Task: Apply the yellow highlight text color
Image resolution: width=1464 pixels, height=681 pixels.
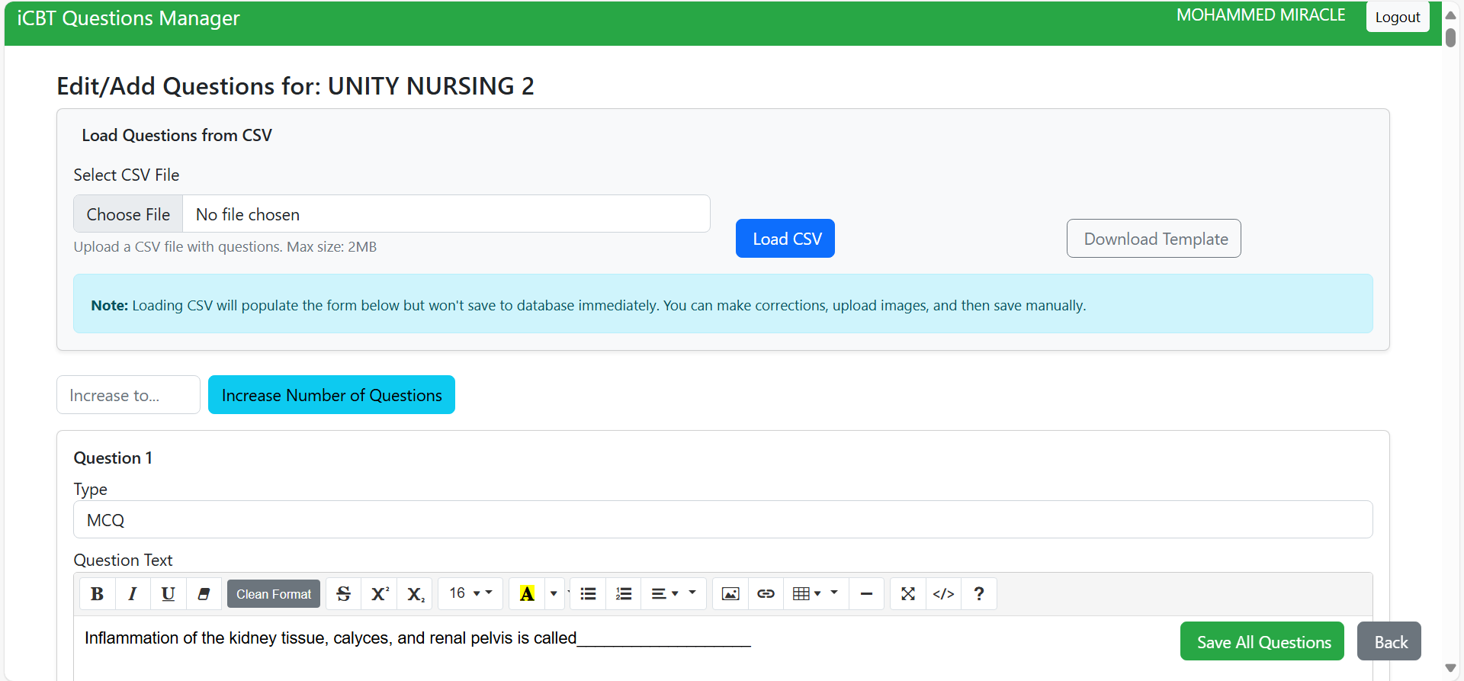Action: coord(527,594)
